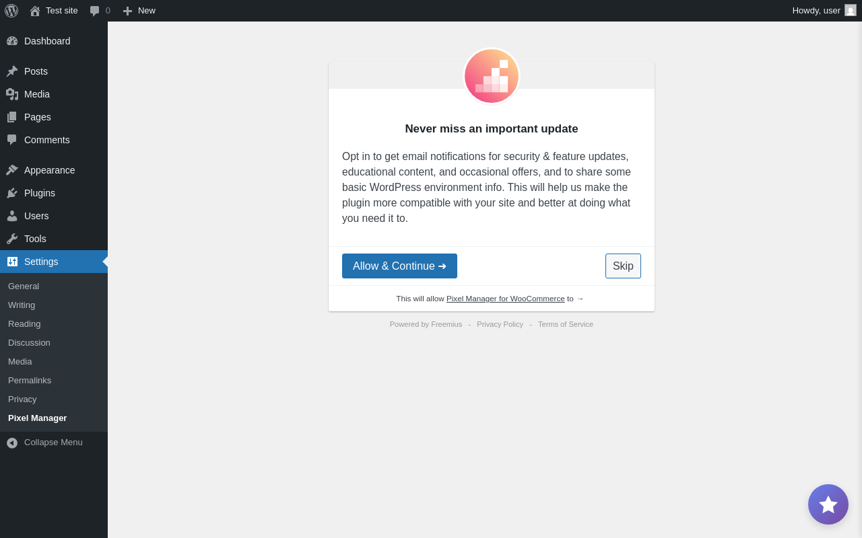Click the 'Never miss an important update' heading
Image resolution: width=862 pixels, height=538 pixels.
pos(492,129)
